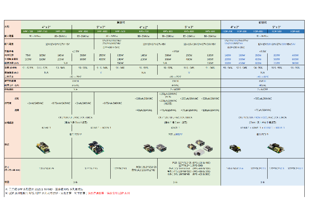Select the EPP-200 model header cell

[x=61, y=31]
